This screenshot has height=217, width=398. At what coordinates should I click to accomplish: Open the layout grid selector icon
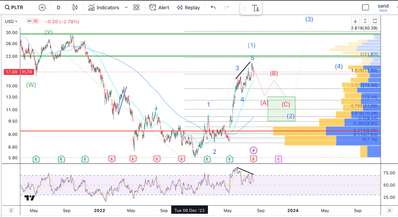click(x=136, y=7)
